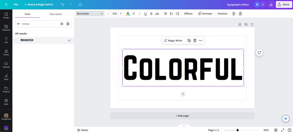Toggle bold formatting

[x=134, y=14]
